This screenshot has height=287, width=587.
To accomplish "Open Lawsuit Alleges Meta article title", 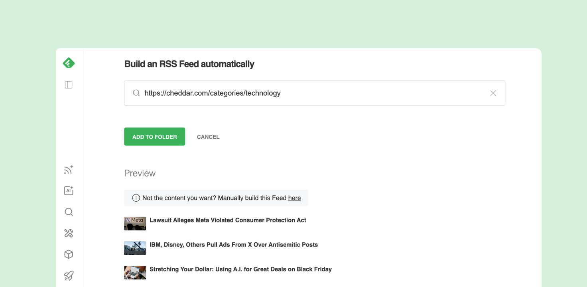I will coord(228,220).
